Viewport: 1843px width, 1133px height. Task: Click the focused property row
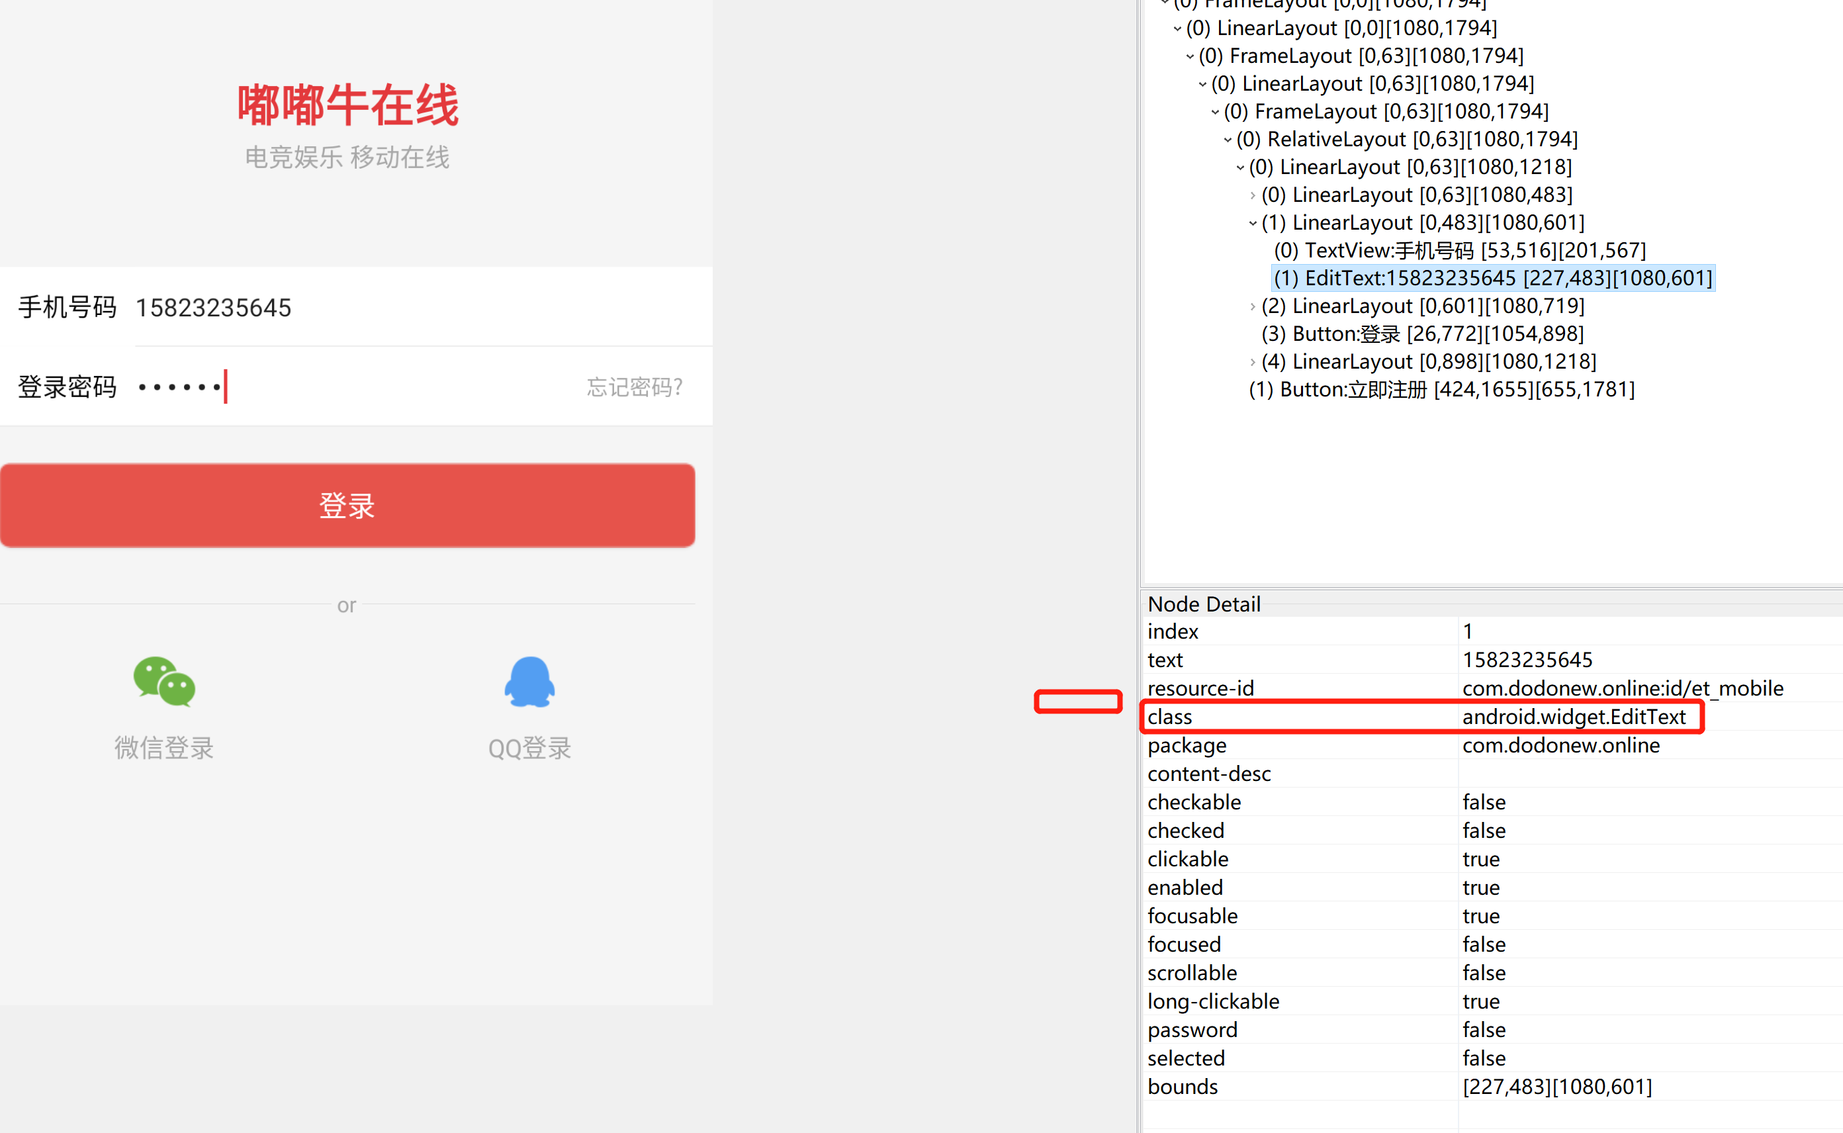coord(1494,944)
